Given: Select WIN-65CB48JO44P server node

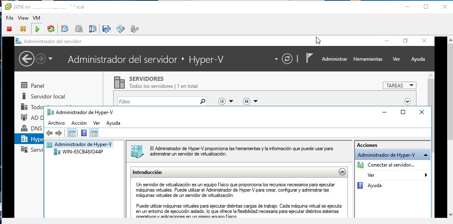Looking at the screenshot, I should (82, 152).
